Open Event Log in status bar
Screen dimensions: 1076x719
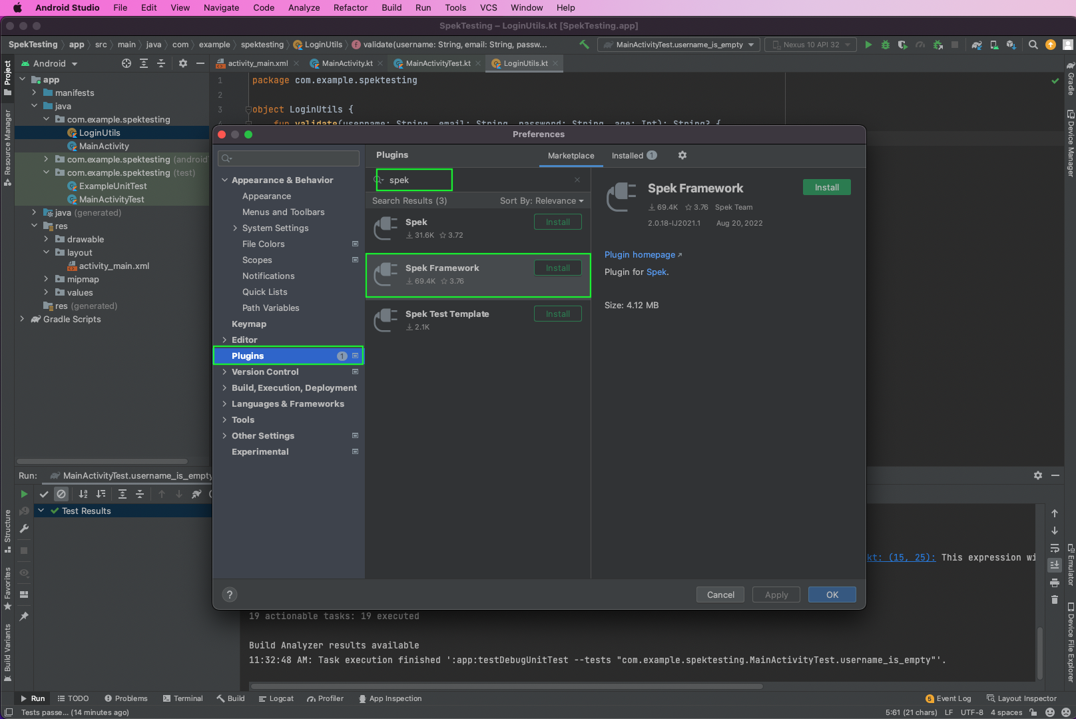click(948, 698)
